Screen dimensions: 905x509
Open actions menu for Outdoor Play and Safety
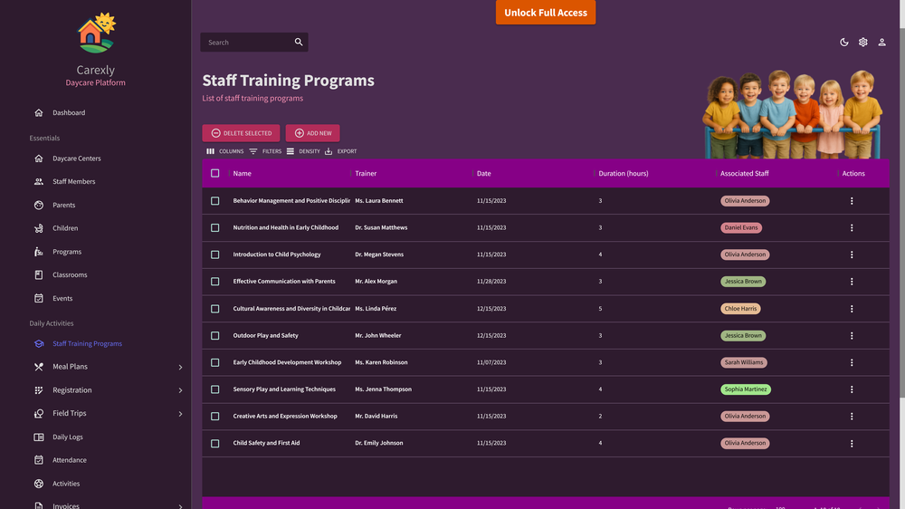point(852,336)
